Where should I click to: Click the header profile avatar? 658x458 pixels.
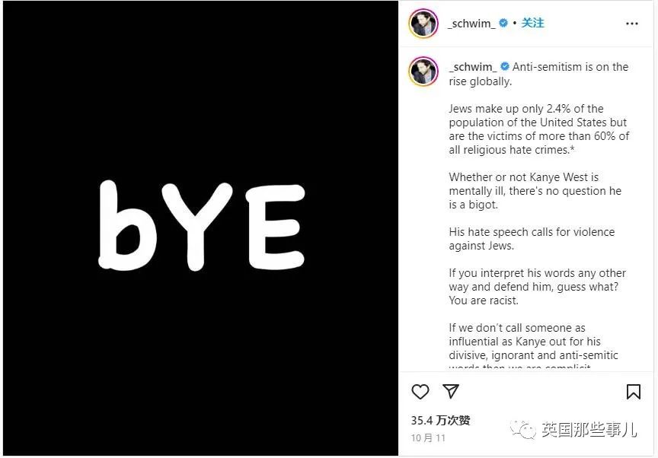click(423, 23)
